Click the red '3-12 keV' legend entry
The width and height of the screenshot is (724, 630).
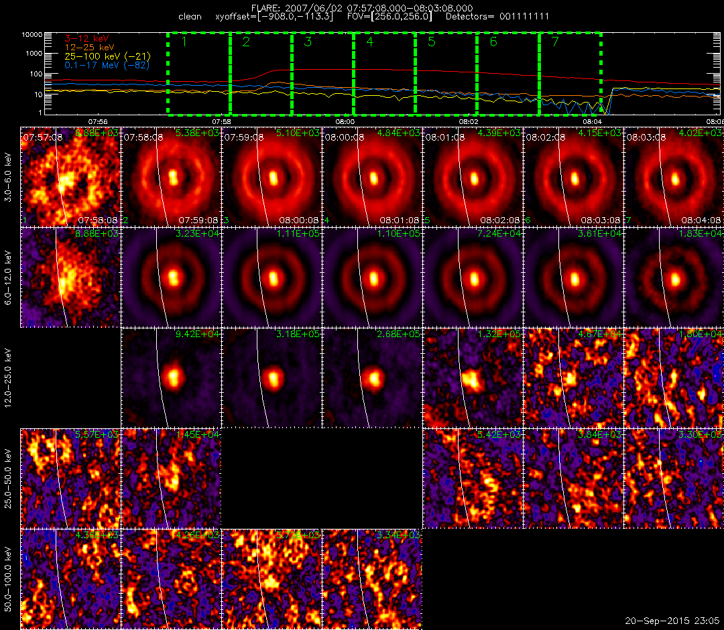pos(86,39)
